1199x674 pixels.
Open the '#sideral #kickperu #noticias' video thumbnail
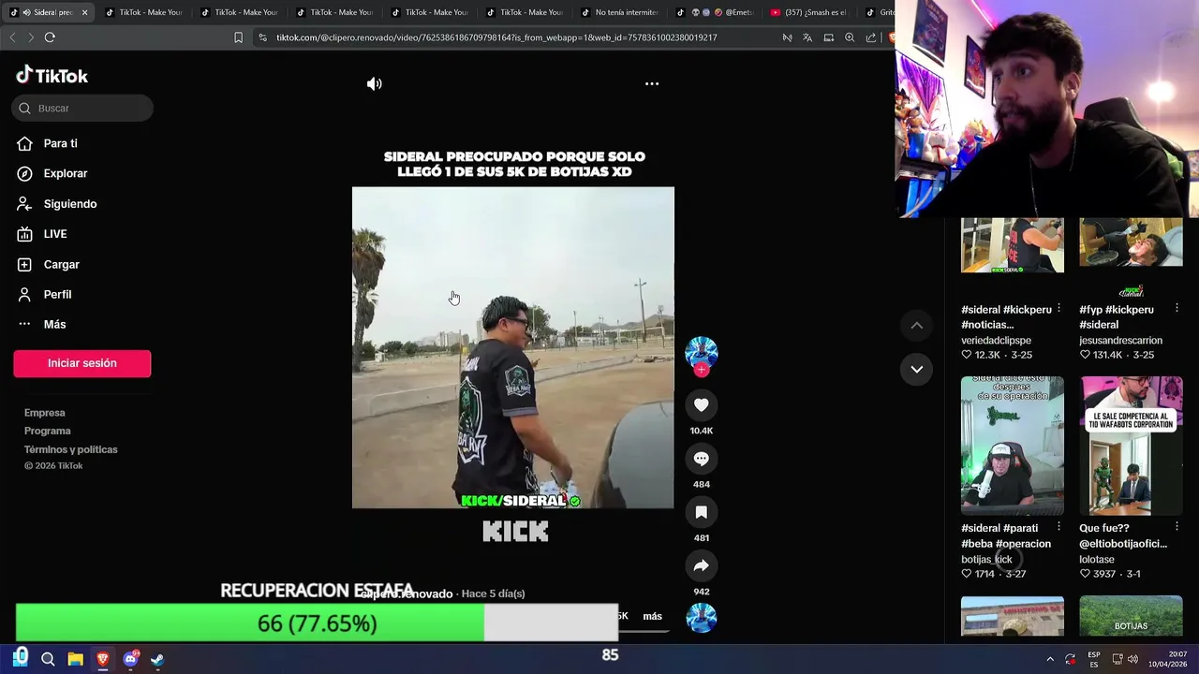pyautogui.click(x=1013, y=245)
